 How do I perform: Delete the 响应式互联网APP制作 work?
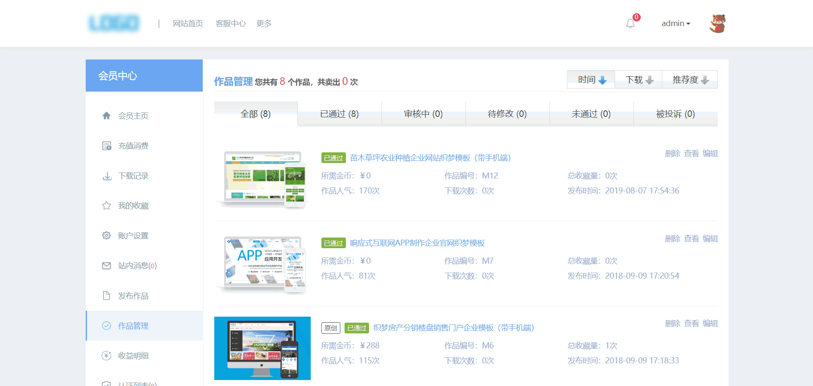point(672,238)
